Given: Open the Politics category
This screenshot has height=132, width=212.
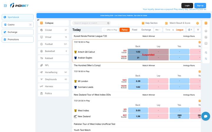Looking at the screenshot, I should tap(53, 93).
